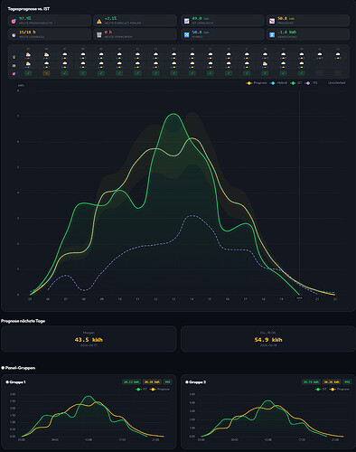Viewport: 356px width, 452px height.
Task: Toggle the Hybrid series in the main chart legend
Action: (278, 83)
